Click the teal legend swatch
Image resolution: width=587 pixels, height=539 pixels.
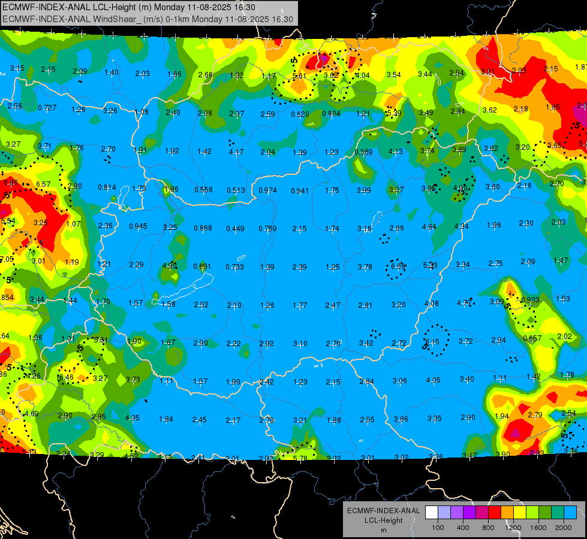tap(558, 512)
